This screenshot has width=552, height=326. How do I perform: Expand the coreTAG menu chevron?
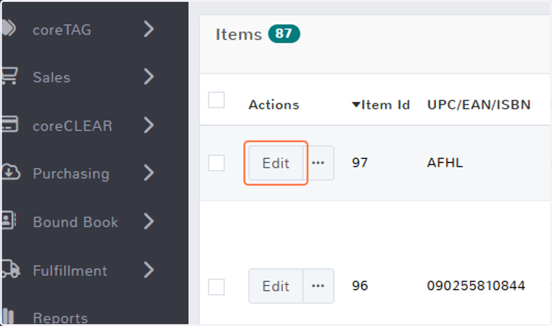click(x=149, y=29)
